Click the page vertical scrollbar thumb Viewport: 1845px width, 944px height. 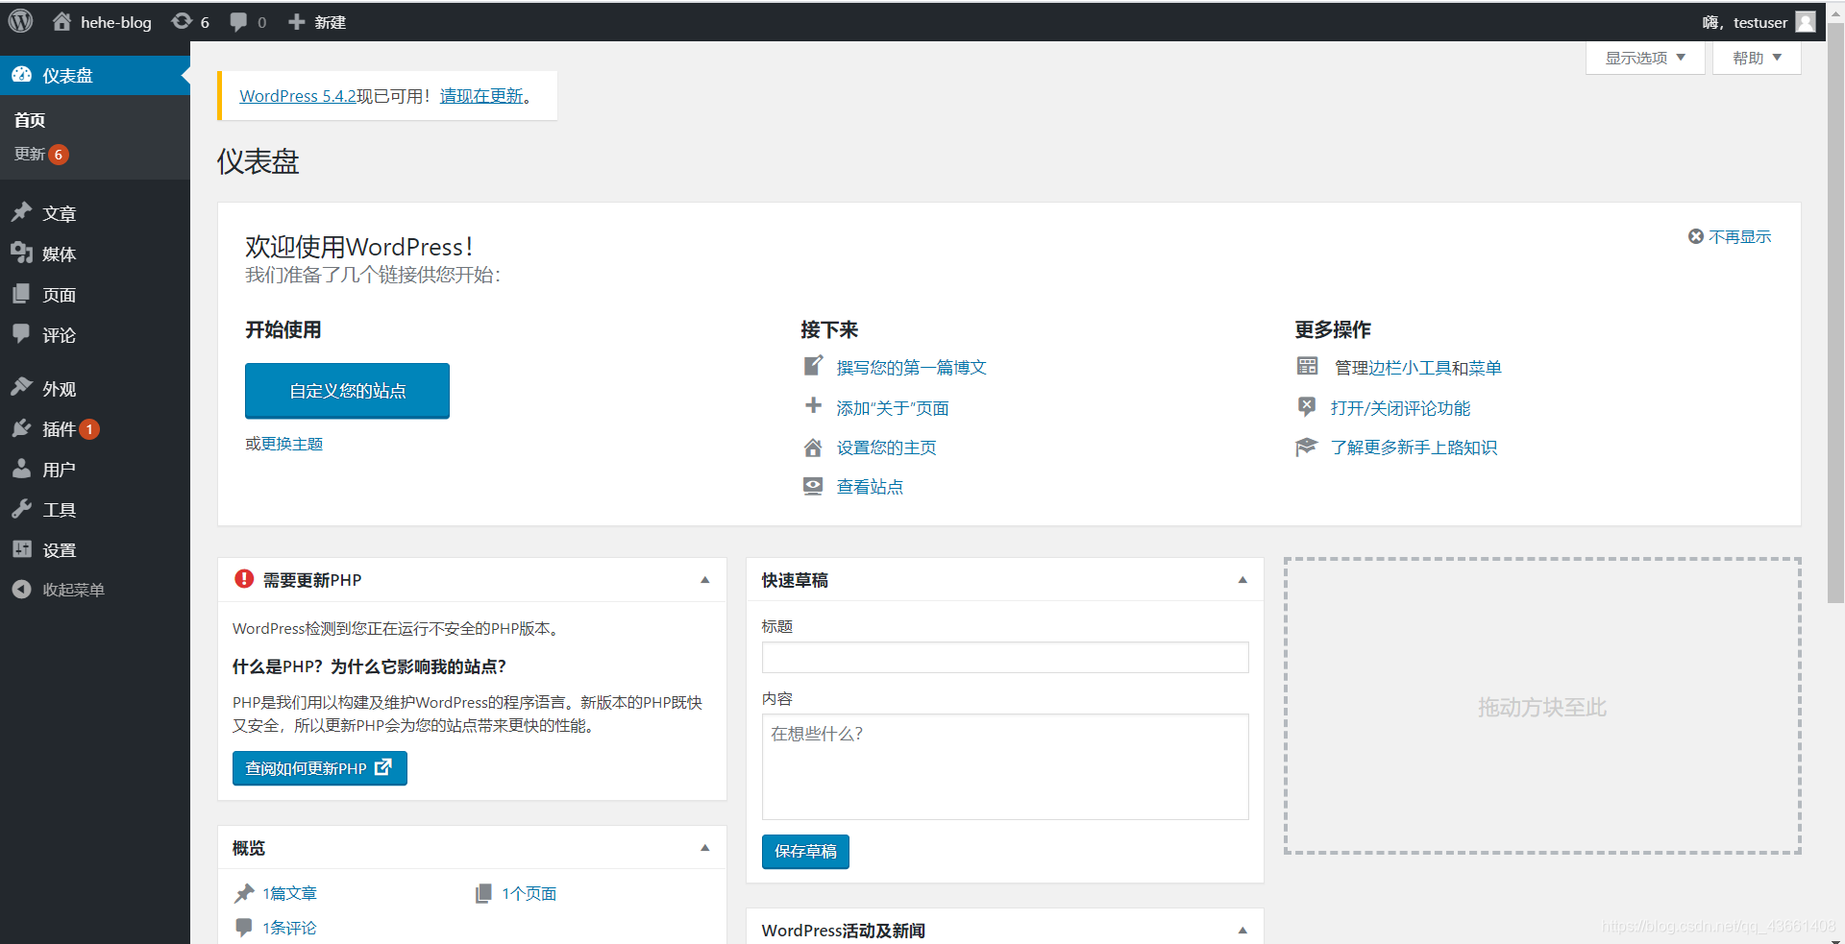(1835, 312)
